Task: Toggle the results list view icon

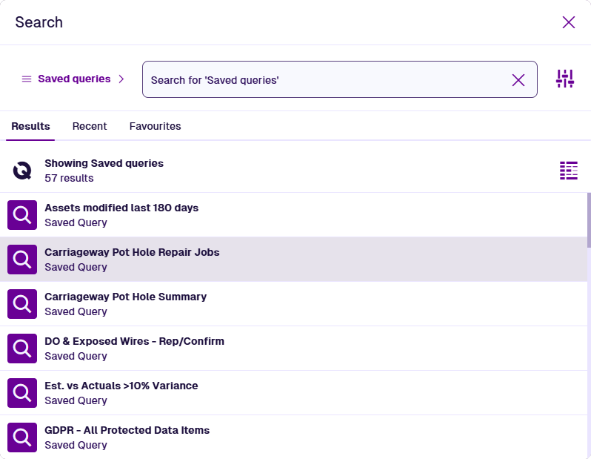Action: pos(568,171)
